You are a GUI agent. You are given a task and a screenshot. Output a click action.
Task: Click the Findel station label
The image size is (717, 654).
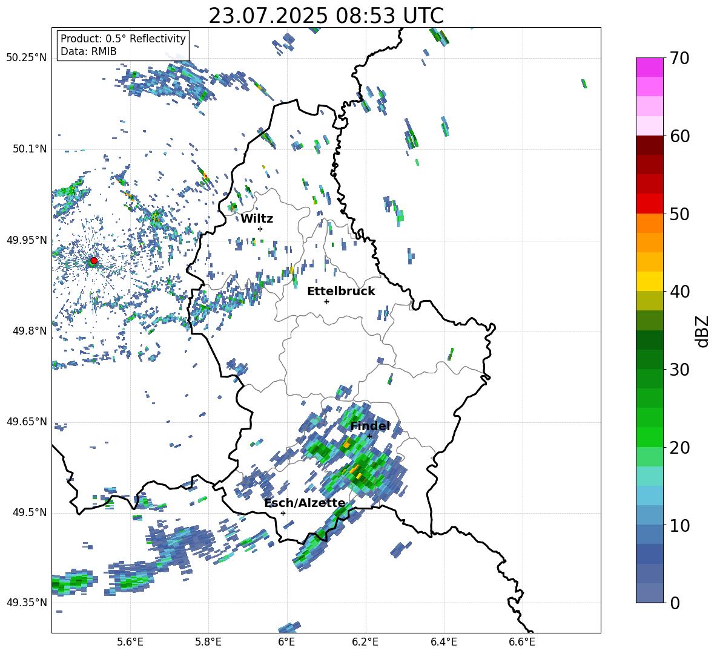click(370, 426)
